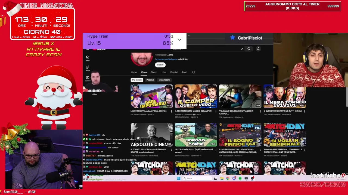Search within the channel using the tab-row magnifier
This screenshot has width=348, height=195.
[x=194, y=72]
